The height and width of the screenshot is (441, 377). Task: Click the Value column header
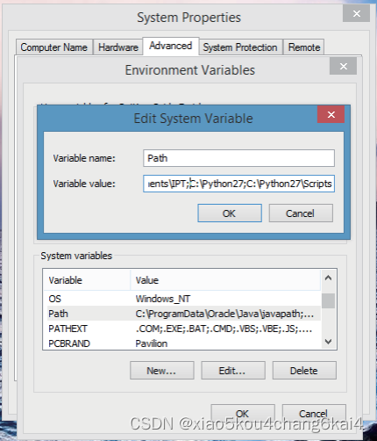click(x=225, y=280)
